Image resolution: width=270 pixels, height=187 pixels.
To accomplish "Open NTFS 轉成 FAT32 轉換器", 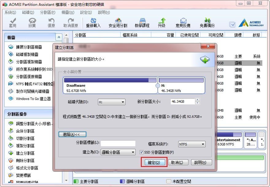I will coord(30,84).
